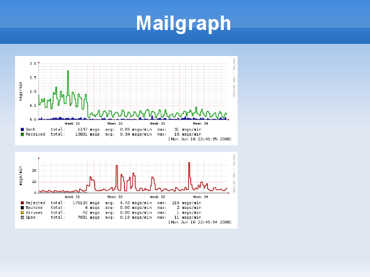
Task: Click the Rejected total '176120 msgs'
Action: (86, 203)
